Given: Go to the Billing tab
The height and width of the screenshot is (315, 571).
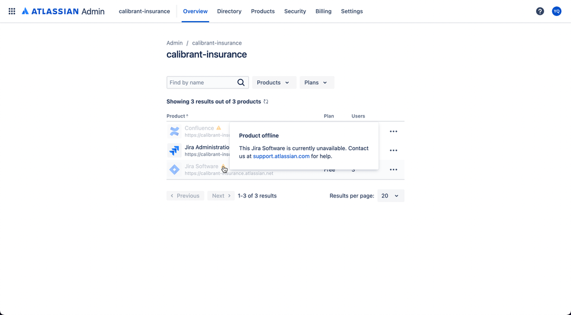Looking at the screenshot, I should (324, 11).
